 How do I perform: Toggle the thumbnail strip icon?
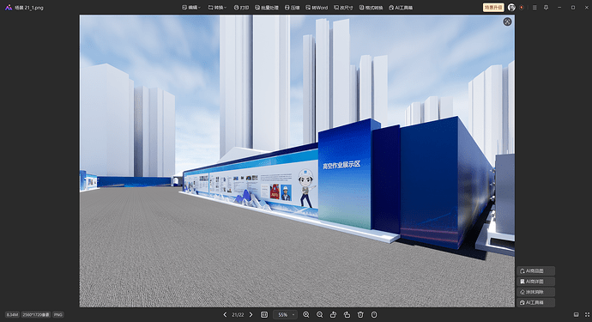point(577,314)
